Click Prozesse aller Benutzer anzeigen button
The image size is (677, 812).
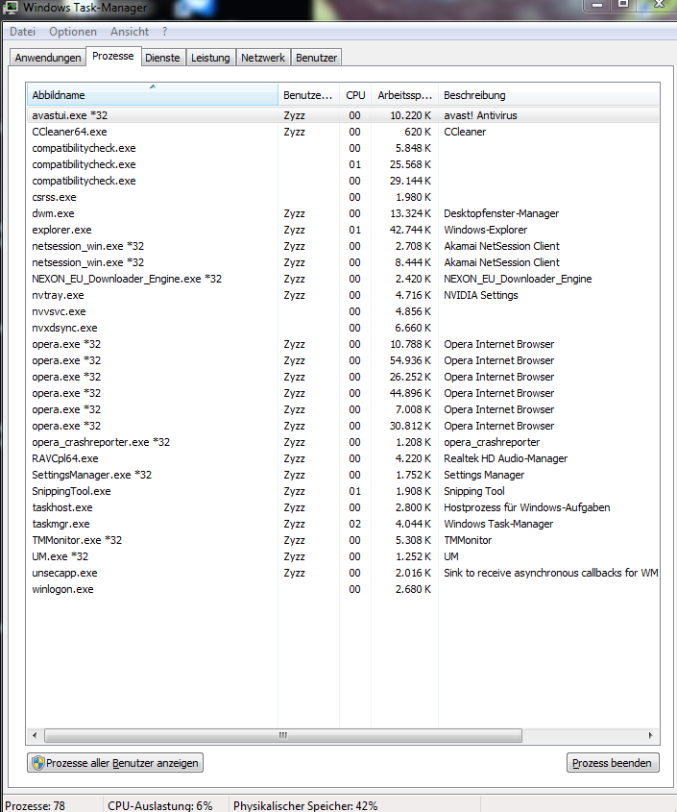115,763
